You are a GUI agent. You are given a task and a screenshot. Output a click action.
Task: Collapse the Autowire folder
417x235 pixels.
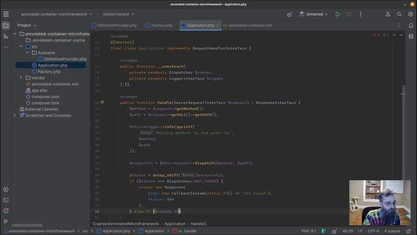27,53
